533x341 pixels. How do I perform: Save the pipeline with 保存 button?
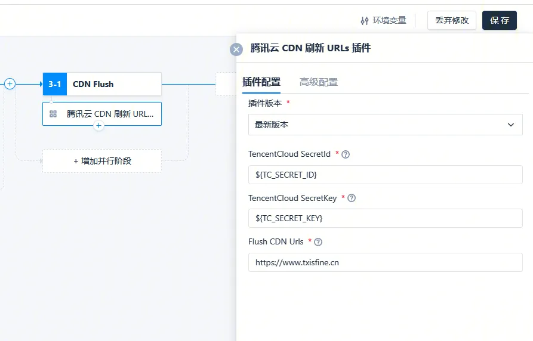pos(499,20)
